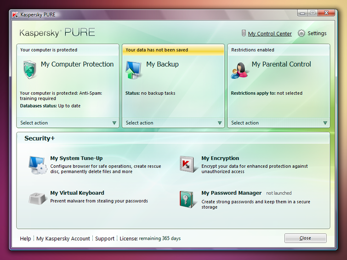Open Help link at bottom

click(x=25, y=238)
